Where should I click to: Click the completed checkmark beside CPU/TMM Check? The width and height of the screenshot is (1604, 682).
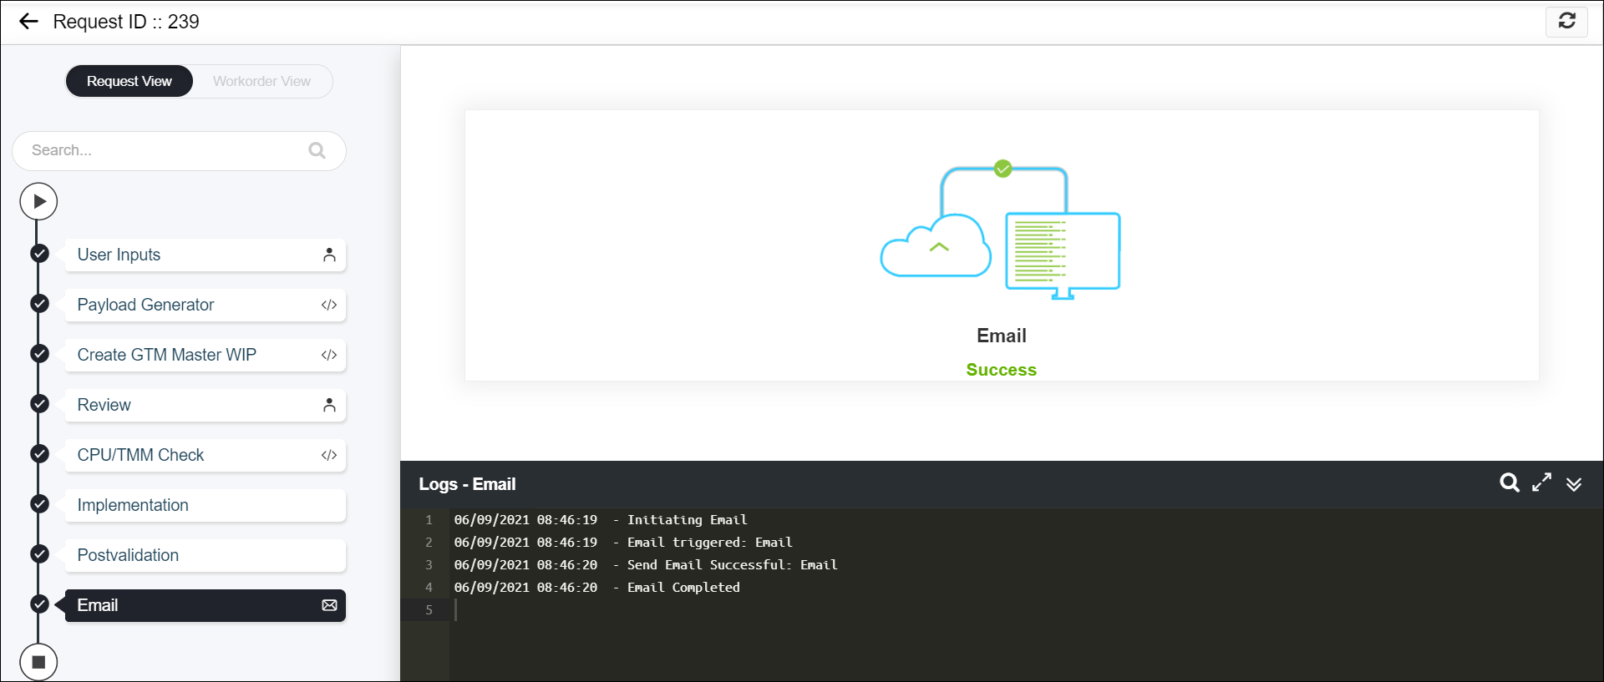(x=39, y=453)
